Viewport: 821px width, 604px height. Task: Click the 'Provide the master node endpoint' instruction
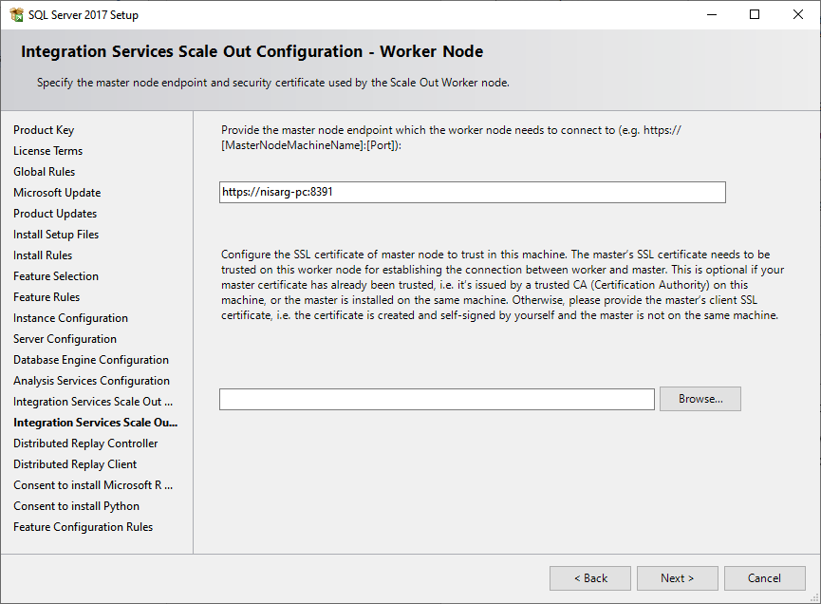pos(451,138)
